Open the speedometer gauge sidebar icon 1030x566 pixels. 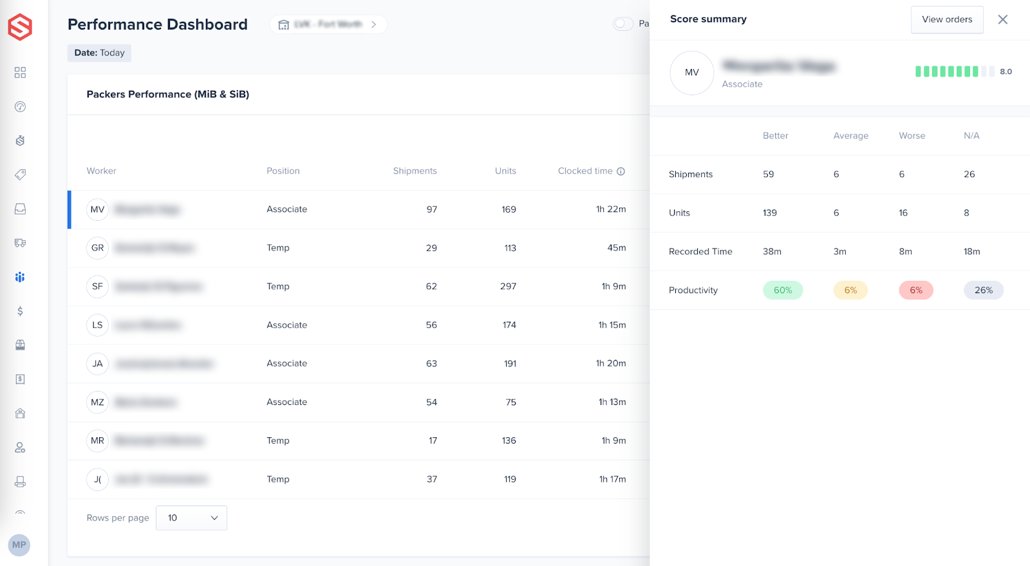(20, 107)
